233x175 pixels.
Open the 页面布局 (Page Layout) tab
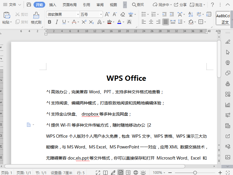(70, 5)
